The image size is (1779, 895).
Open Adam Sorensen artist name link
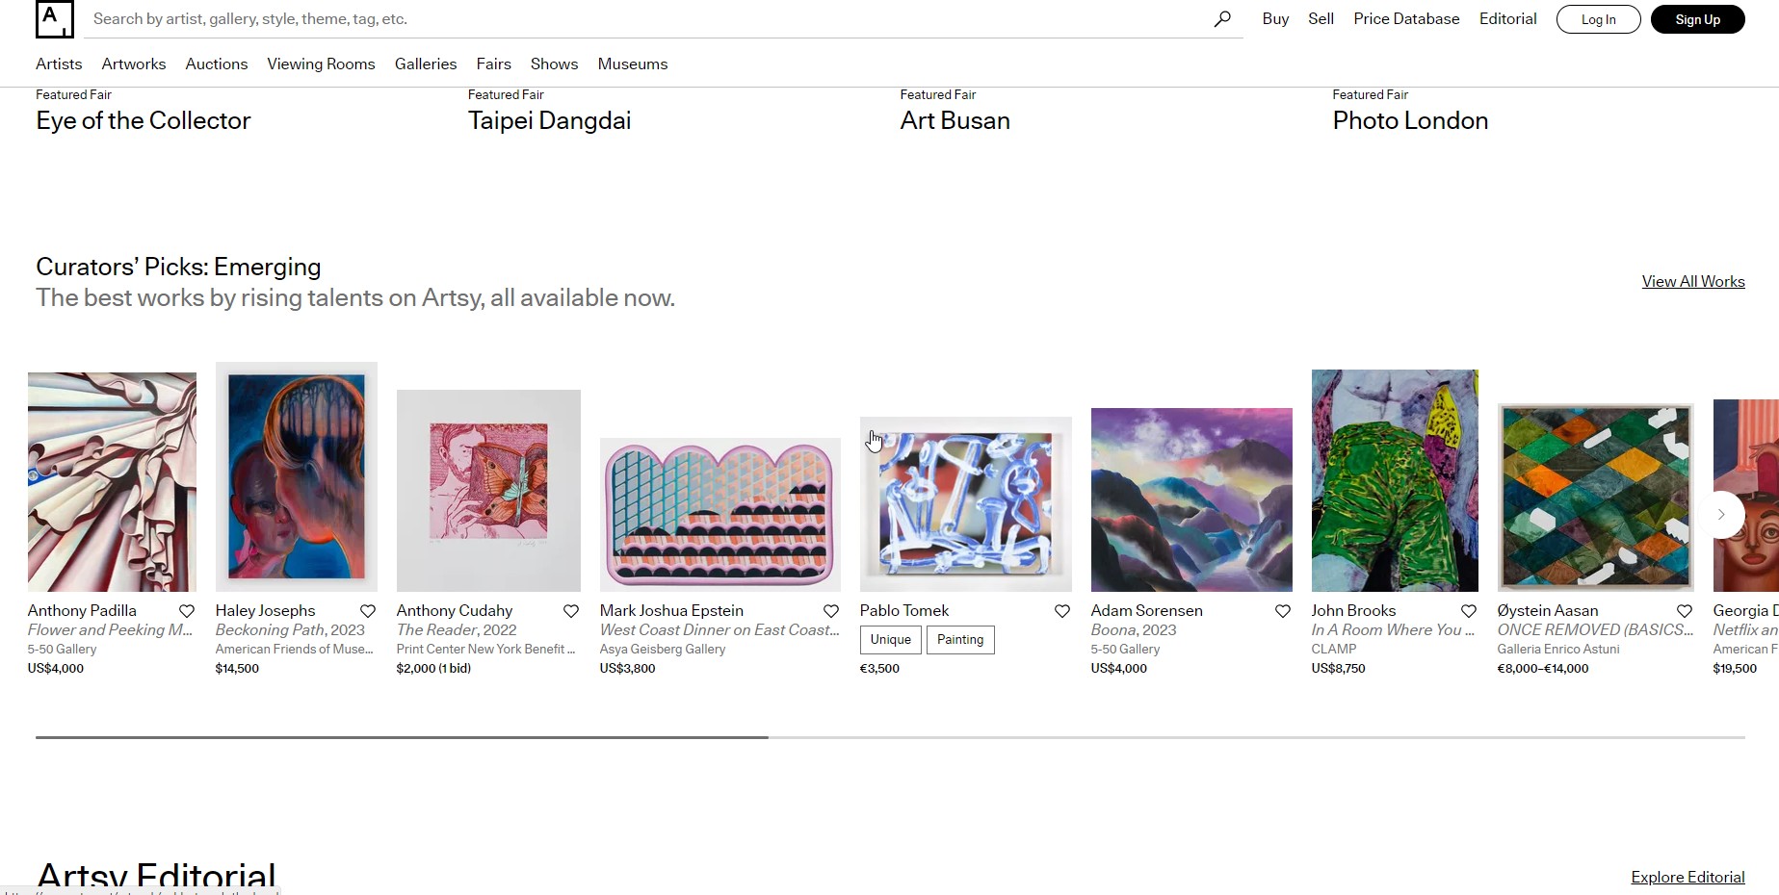(x=1146, y=610)
